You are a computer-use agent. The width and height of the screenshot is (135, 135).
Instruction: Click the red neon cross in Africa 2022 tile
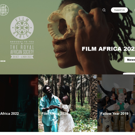click(x=35, y=86)
